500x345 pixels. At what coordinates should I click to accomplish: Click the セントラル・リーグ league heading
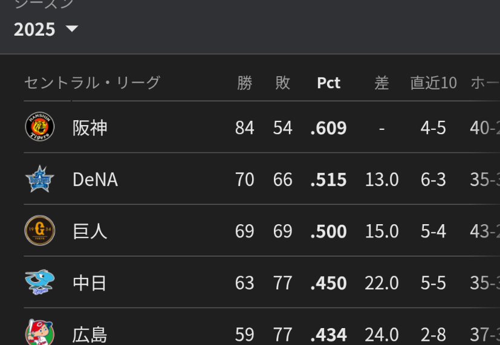tap(92, 83)
